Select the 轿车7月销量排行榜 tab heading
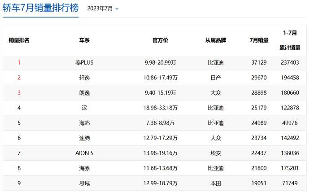This screenshot has width=314, height=192. click(41, 8)
